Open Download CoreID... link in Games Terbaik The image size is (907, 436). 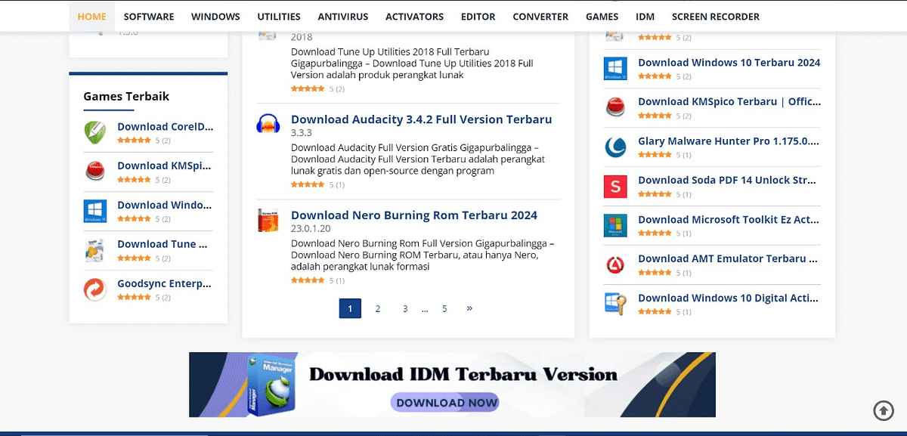(x=166, y=127)
